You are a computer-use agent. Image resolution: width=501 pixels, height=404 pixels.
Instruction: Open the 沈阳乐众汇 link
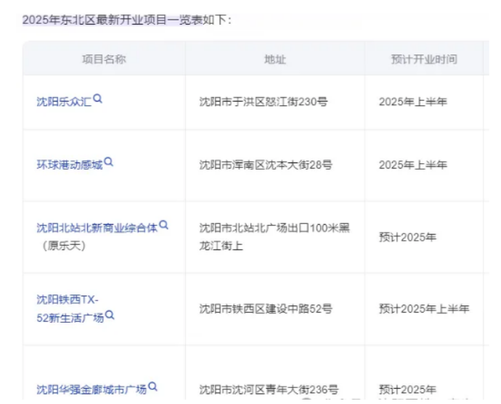[x=64, y=102]
